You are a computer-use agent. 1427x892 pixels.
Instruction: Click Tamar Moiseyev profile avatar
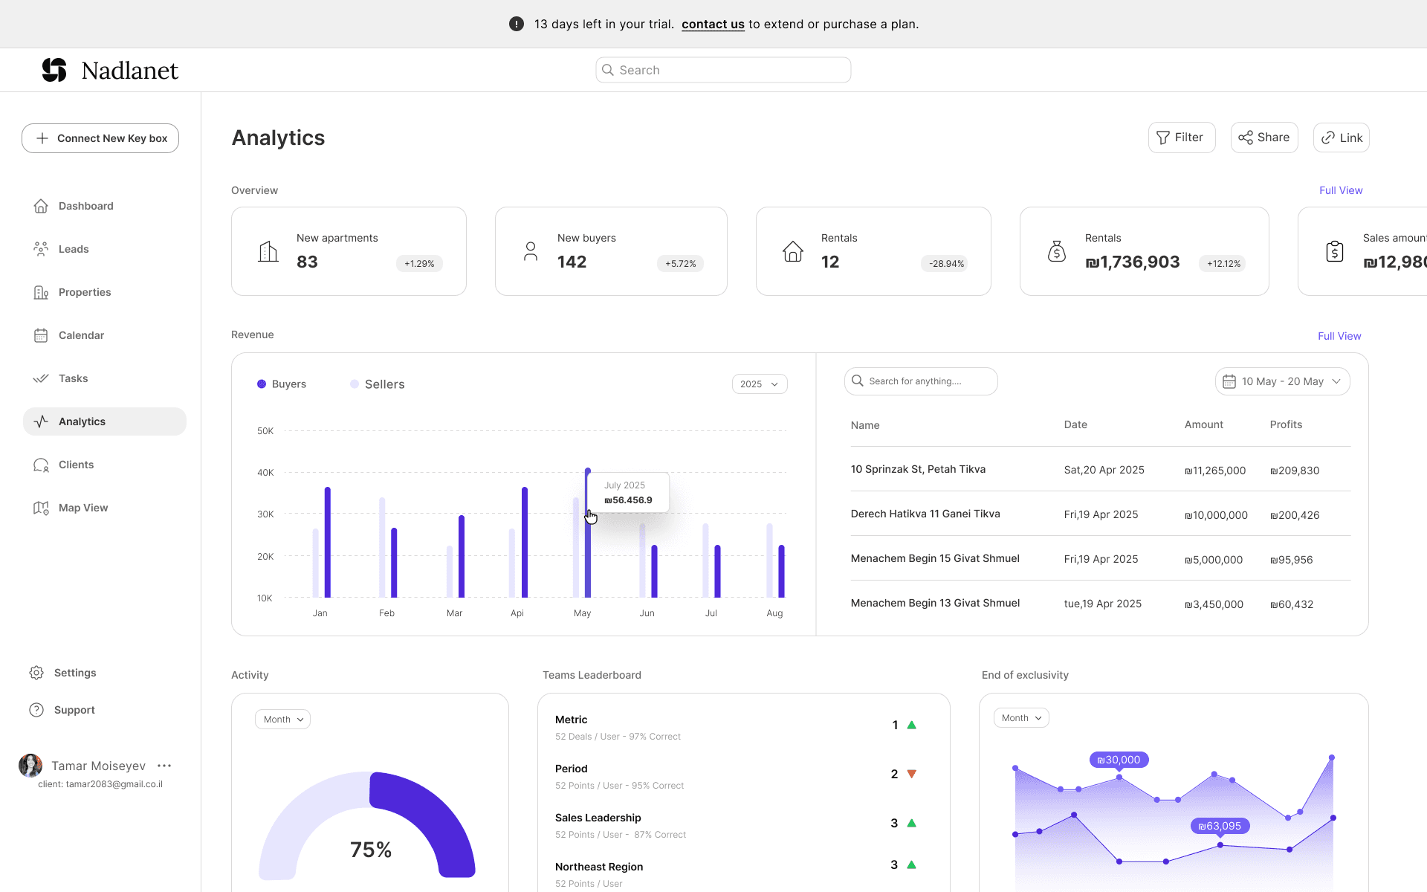point(30,766)
